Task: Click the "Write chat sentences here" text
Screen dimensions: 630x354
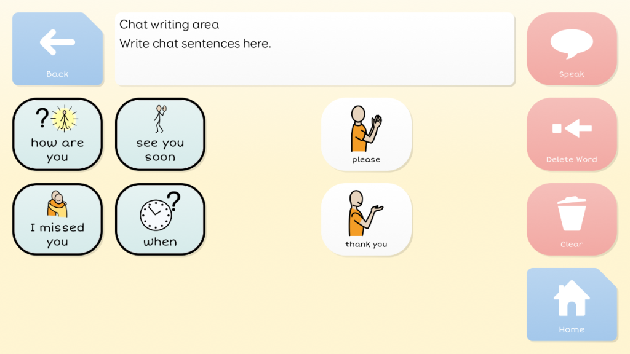Action: 195,44
